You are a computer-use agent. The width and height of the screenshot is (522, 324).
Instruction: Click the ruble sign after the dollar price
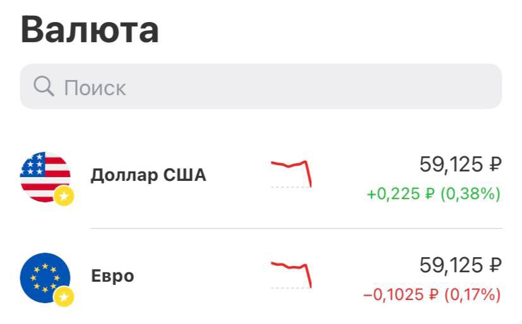pos(495,166)
